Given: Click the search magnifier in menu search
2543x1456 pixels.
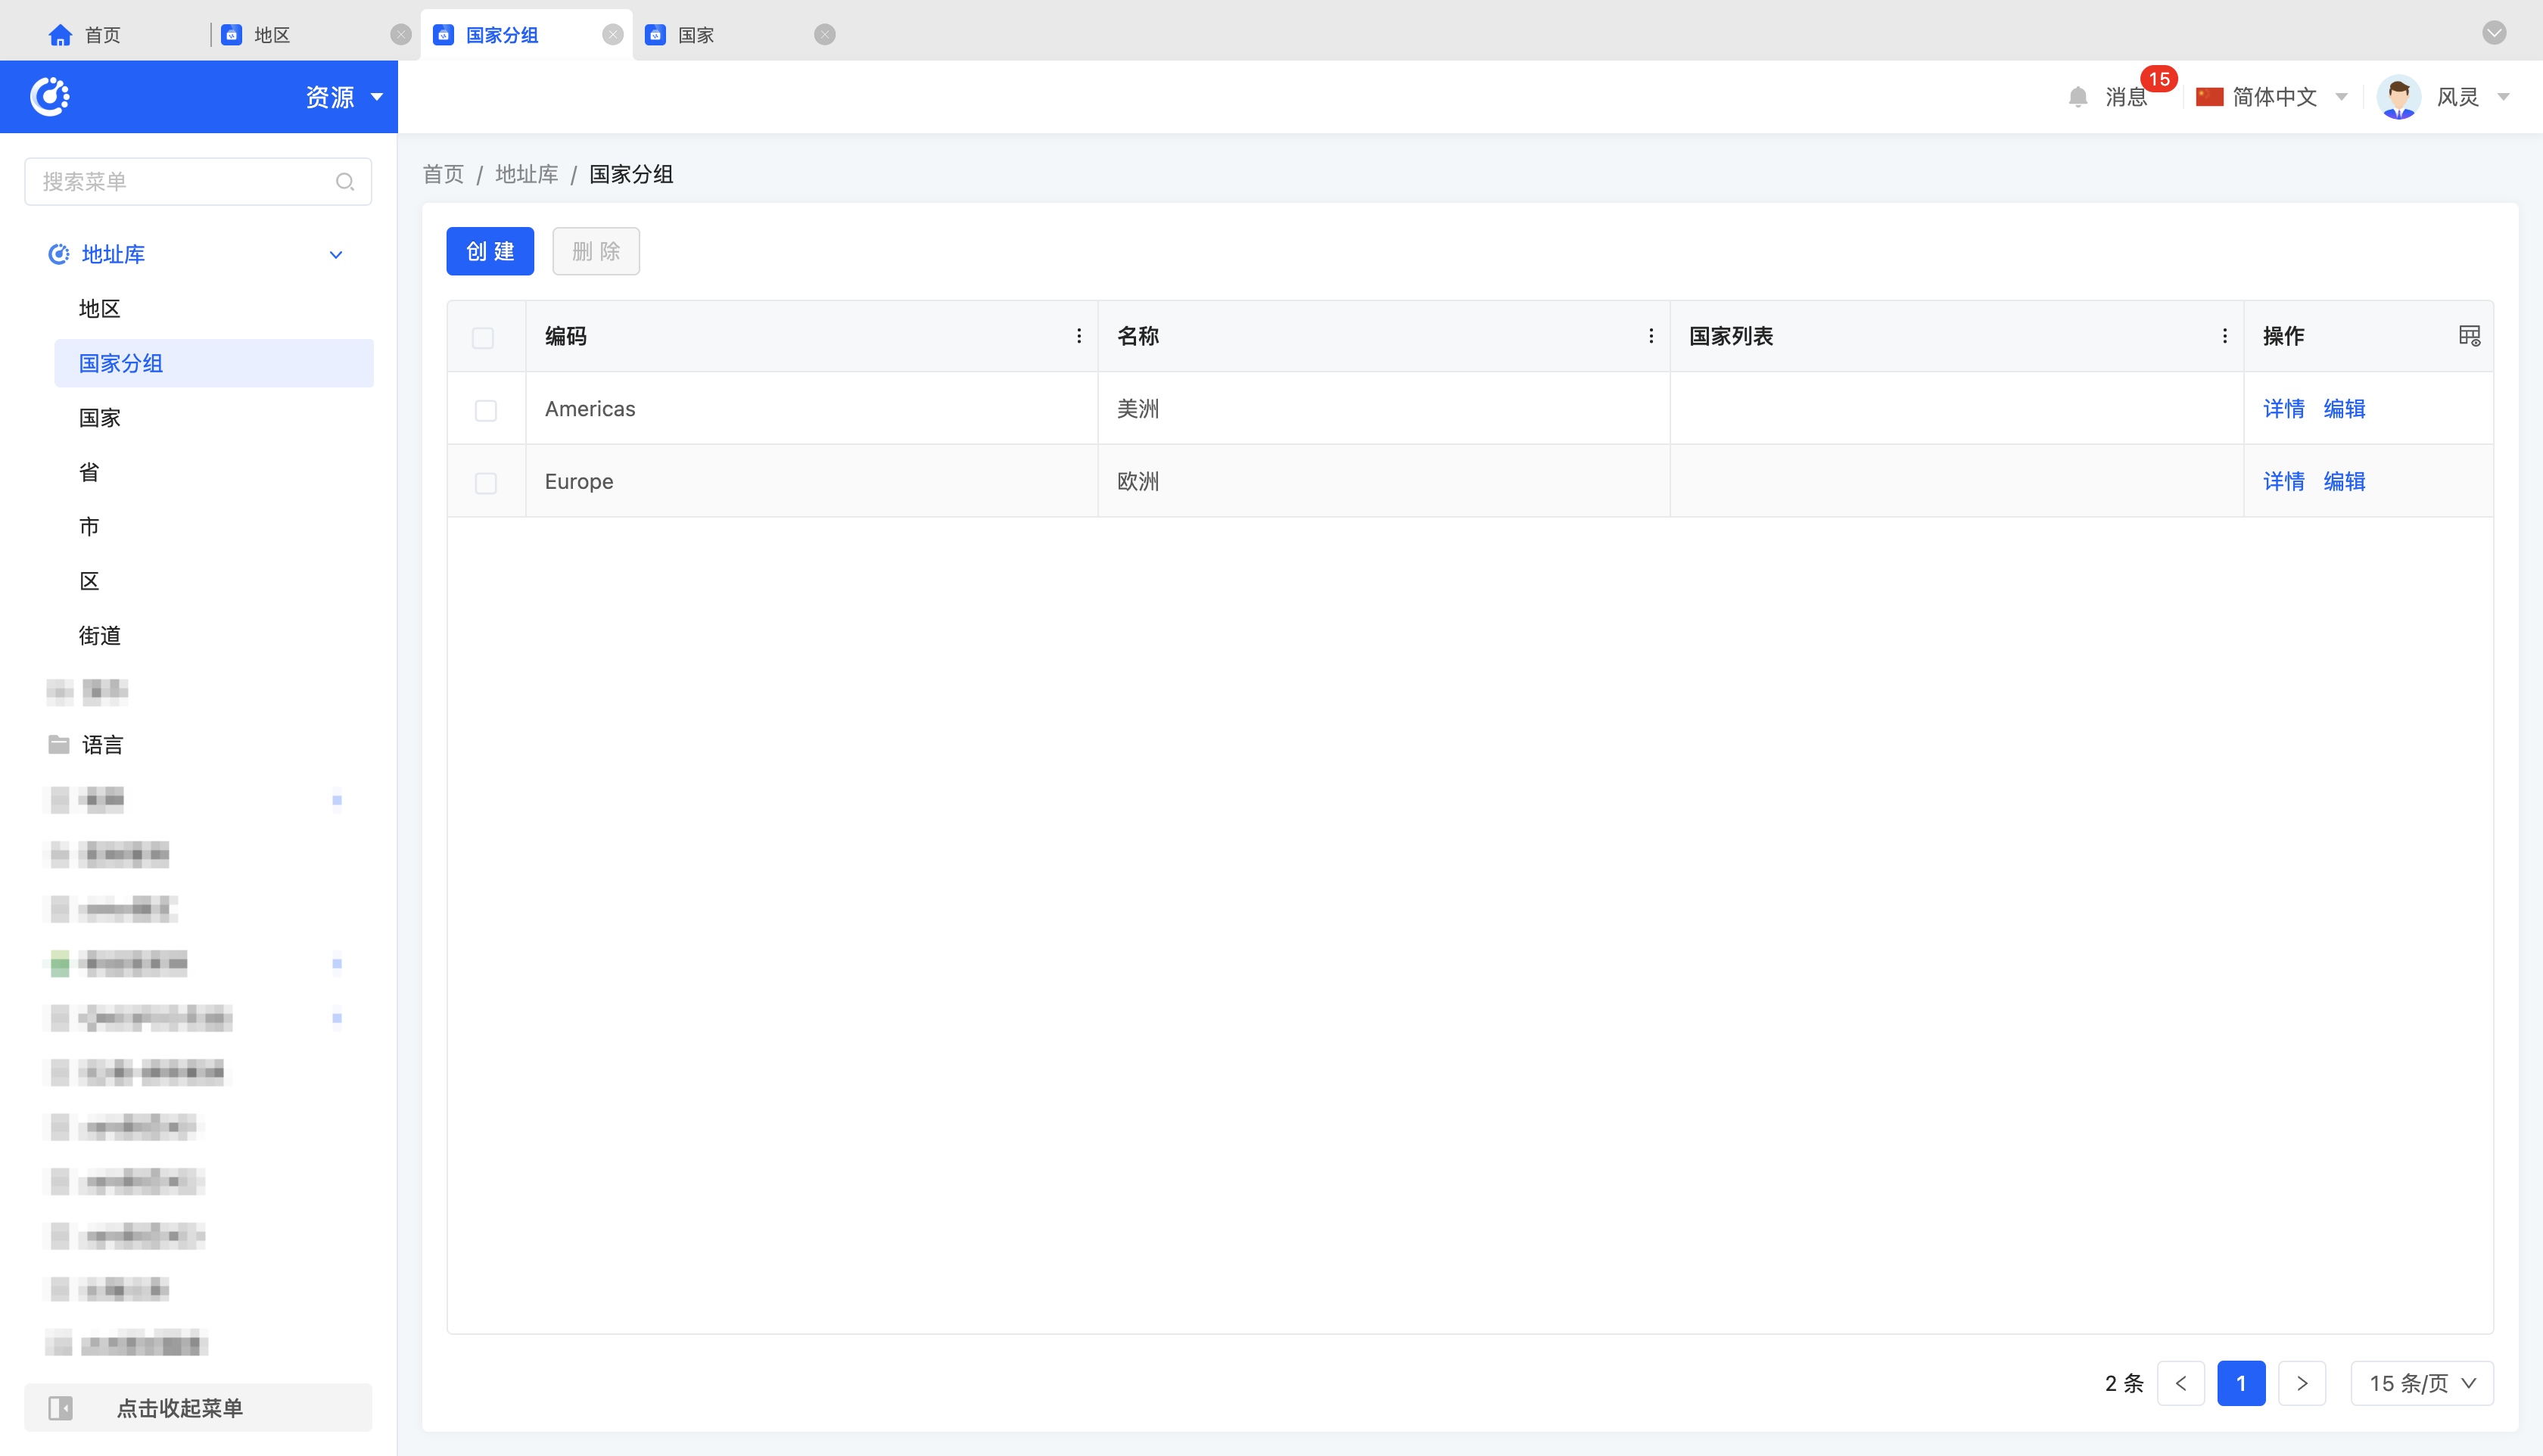Looking at the screenshot, I should click(345, 182).
